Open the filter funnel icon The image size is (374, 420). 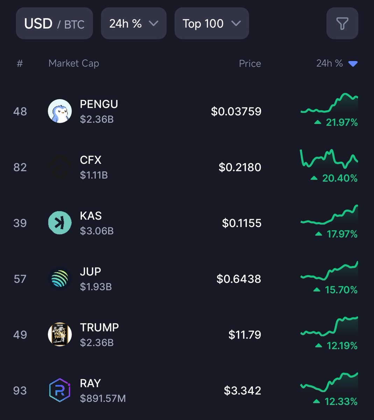coord(342,24)
